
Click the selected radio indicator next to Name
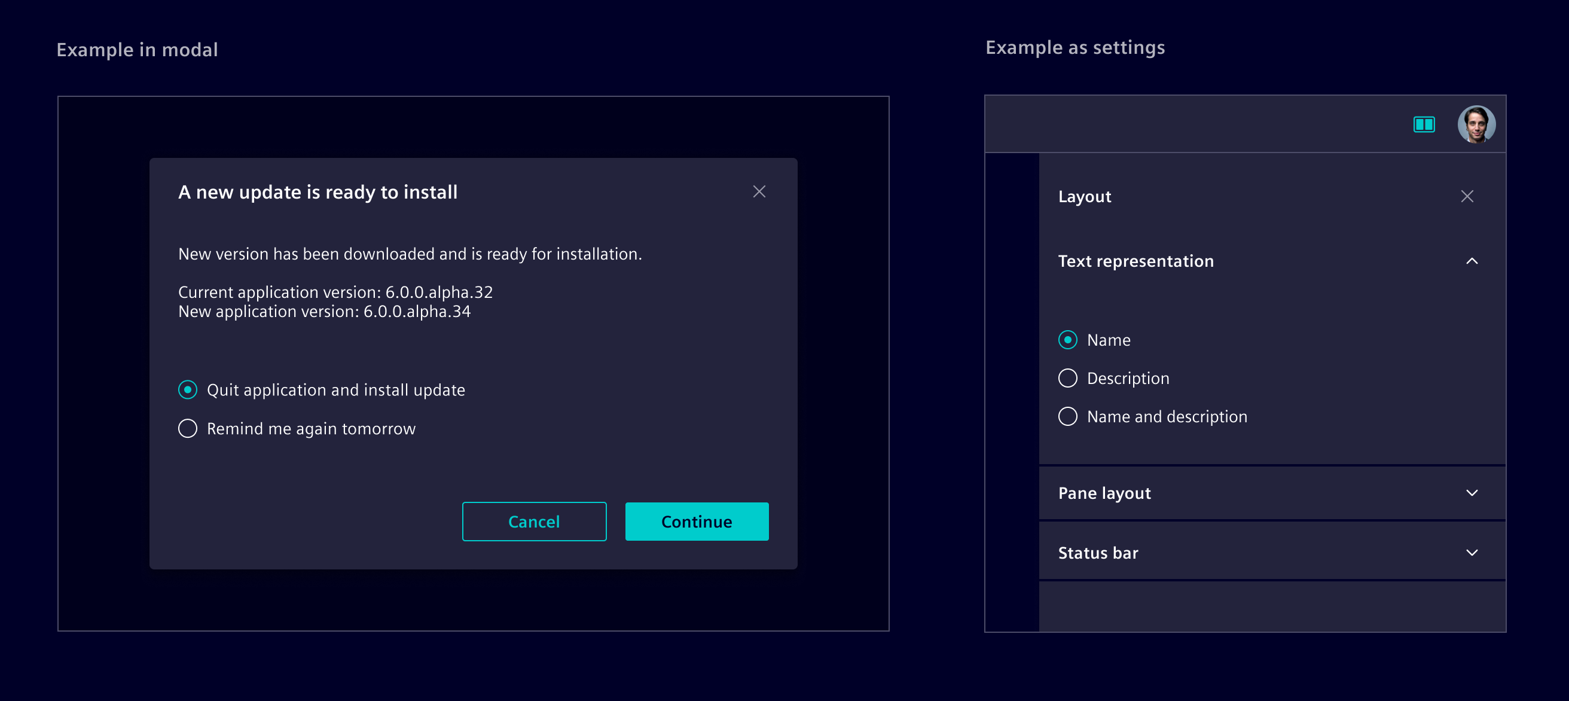pos(1067,340)
